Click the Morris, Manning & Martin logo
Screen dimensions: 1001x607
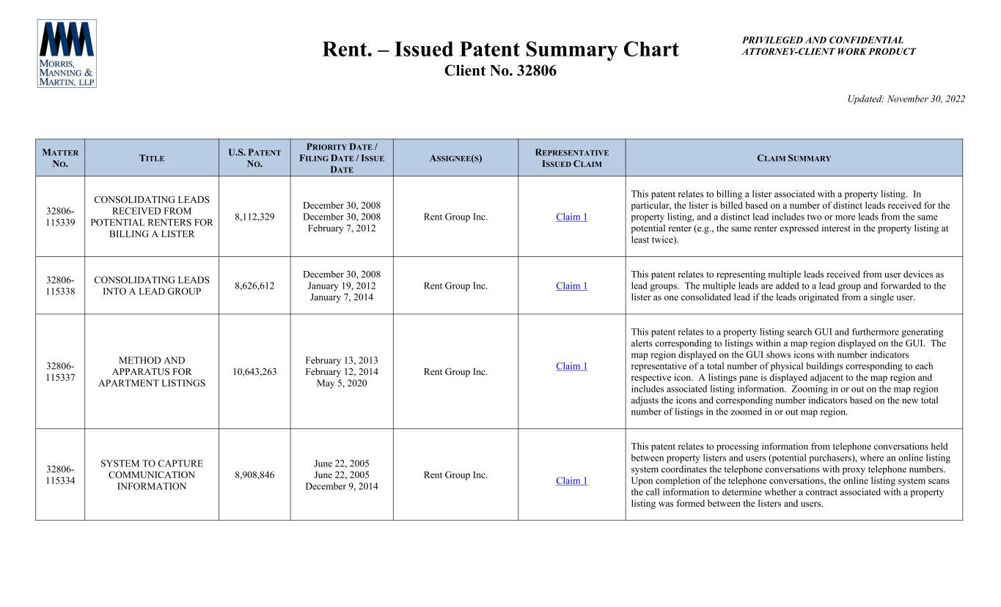click(67, 53)
